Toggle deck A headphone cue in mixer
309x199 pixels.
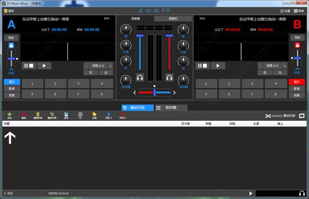(140, 78)
